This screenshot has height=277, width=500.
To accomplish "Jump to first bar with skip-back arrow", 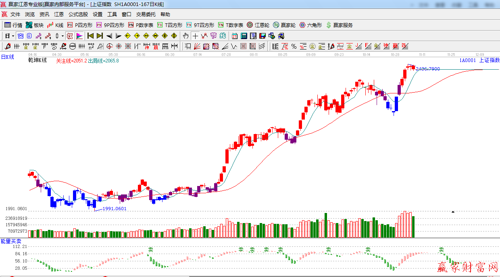I will coord(90,36).
